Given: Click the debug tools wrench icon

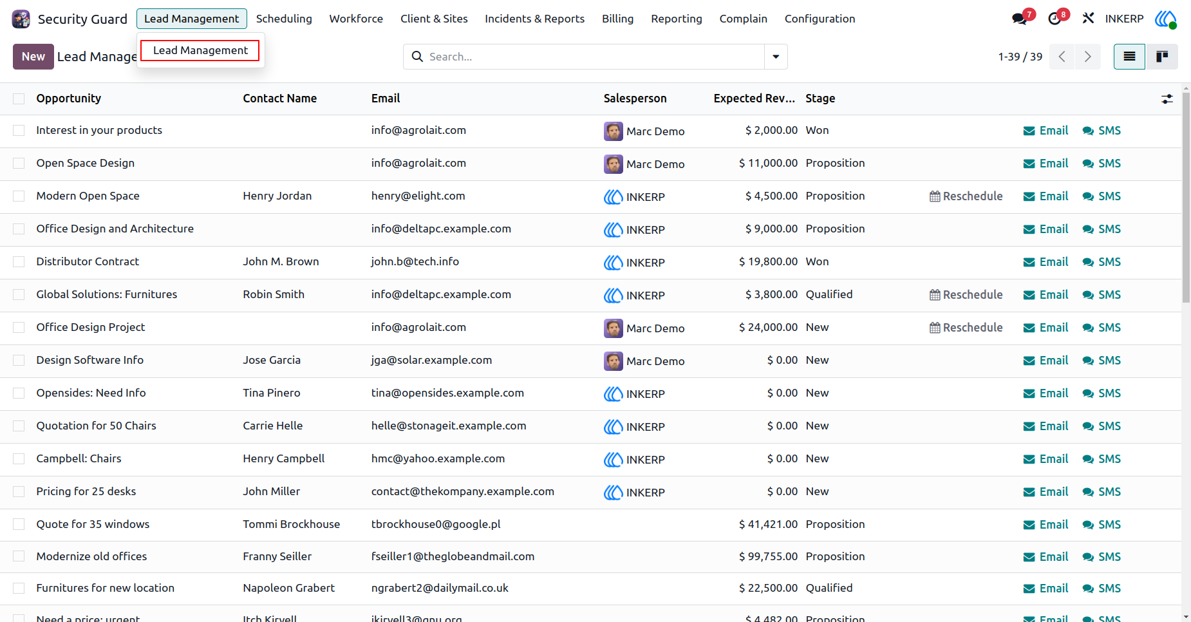Looking at the screenshot, I should click(1088, 19).
